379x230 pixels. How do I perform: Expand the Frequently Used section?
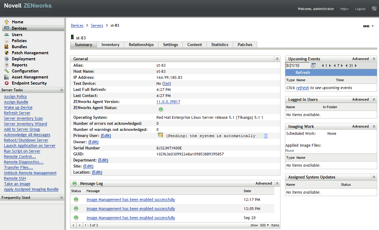point(62,197)
